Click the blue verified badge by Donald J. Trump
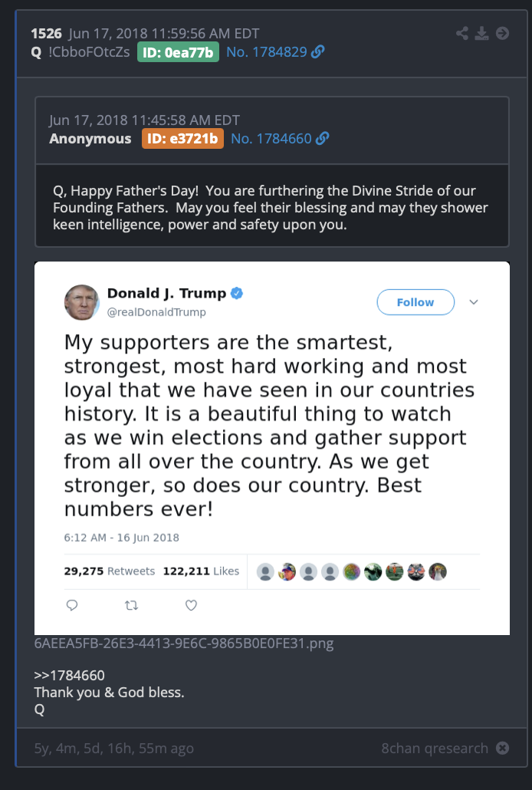The width and height of the screenshot is (532, 790). [x=238, y=293]
